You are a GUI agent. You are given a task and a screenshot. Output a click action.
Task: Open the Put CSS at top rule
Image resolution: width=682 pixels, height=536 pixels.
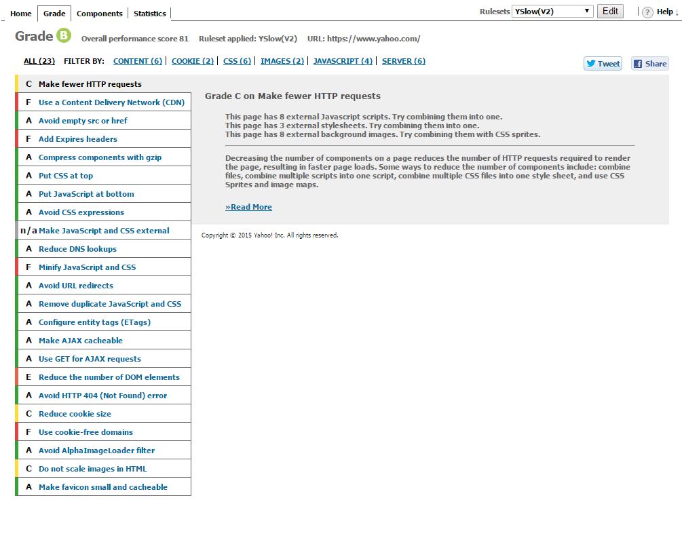pos(104,175)
